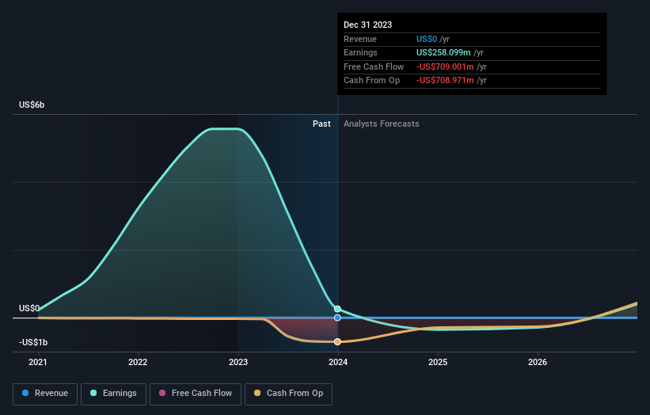
Task: Toggle the Earnings legend button
Action: tap(113, 394)
